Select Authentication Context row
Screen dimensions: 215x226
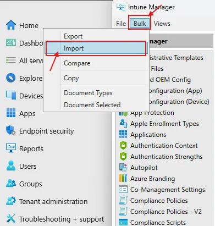click(x=164, y=146)
